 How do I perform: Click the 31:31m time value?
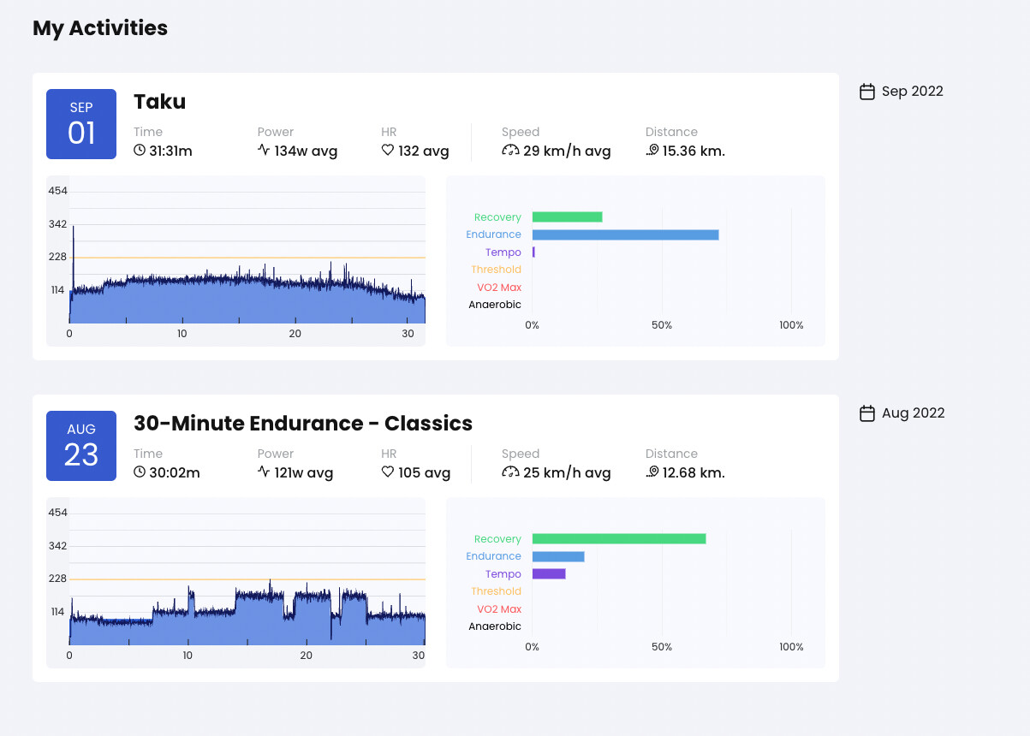[x=170, y=151]
